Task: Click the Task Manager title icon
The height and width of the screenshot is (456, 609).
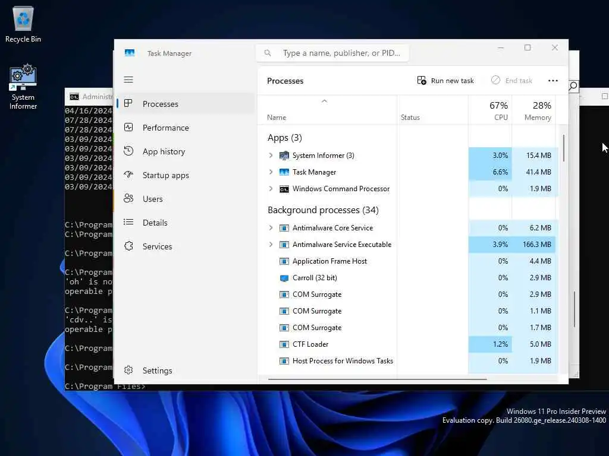Action: click(x=129, y=53)
